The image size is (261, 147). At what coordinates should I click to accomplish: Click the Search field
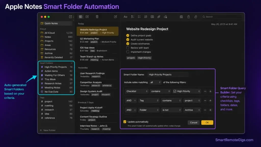221,17
